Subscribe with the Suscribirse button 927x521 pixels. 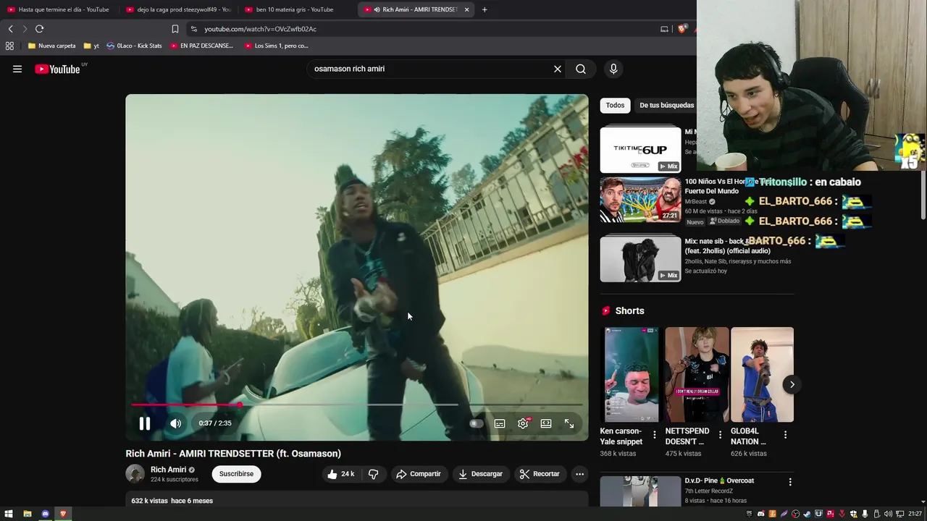(236, 474)
